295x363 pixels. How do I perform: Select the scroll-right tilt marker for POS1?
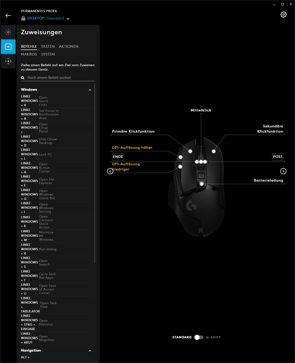205,162
